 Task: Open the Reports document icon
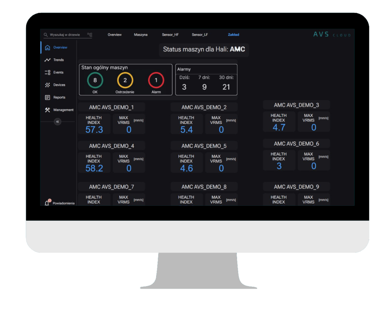click(x=47, y=97)
